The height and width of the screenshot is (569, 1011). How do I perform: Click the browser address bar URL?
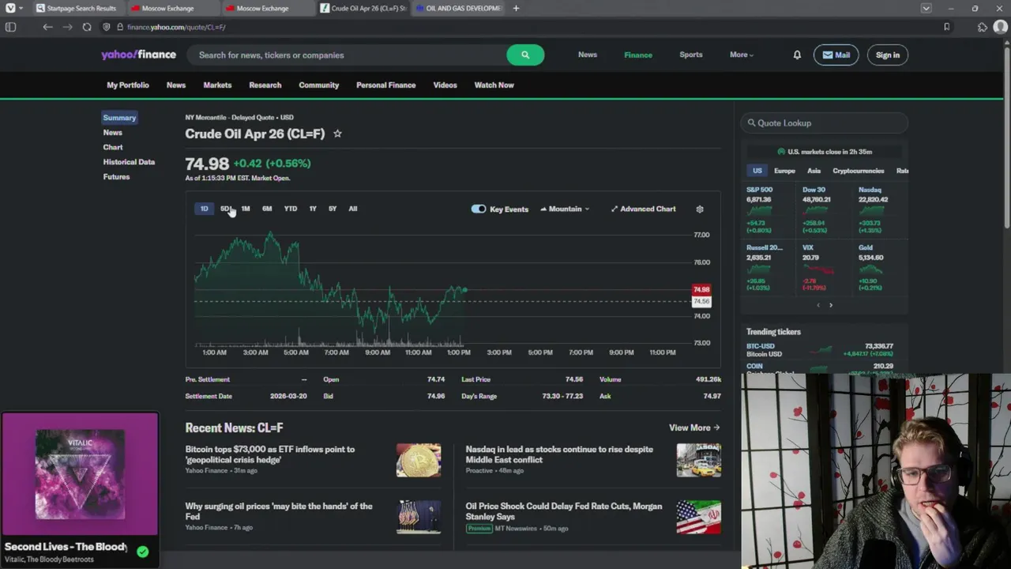(x=176, y=27)
